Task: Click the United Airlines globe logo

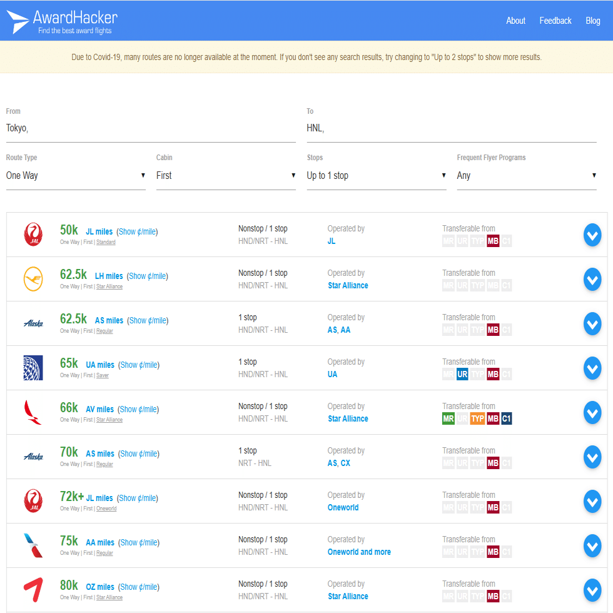Action: [x=33, y=368]
